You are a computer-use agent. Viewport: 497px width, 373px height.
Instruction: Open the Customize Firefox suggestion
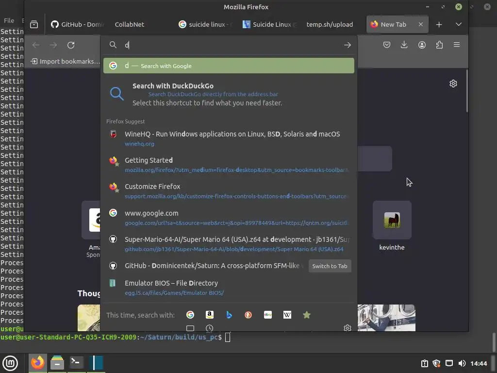pyautogui.click(x=229, y=191)
